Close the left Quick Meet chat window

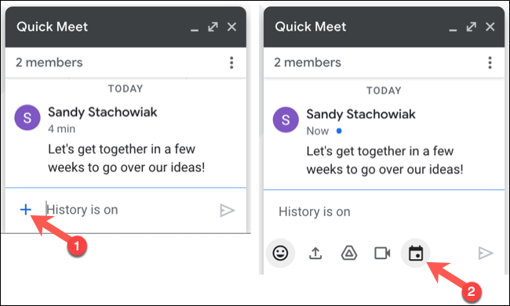pos(231,27)
